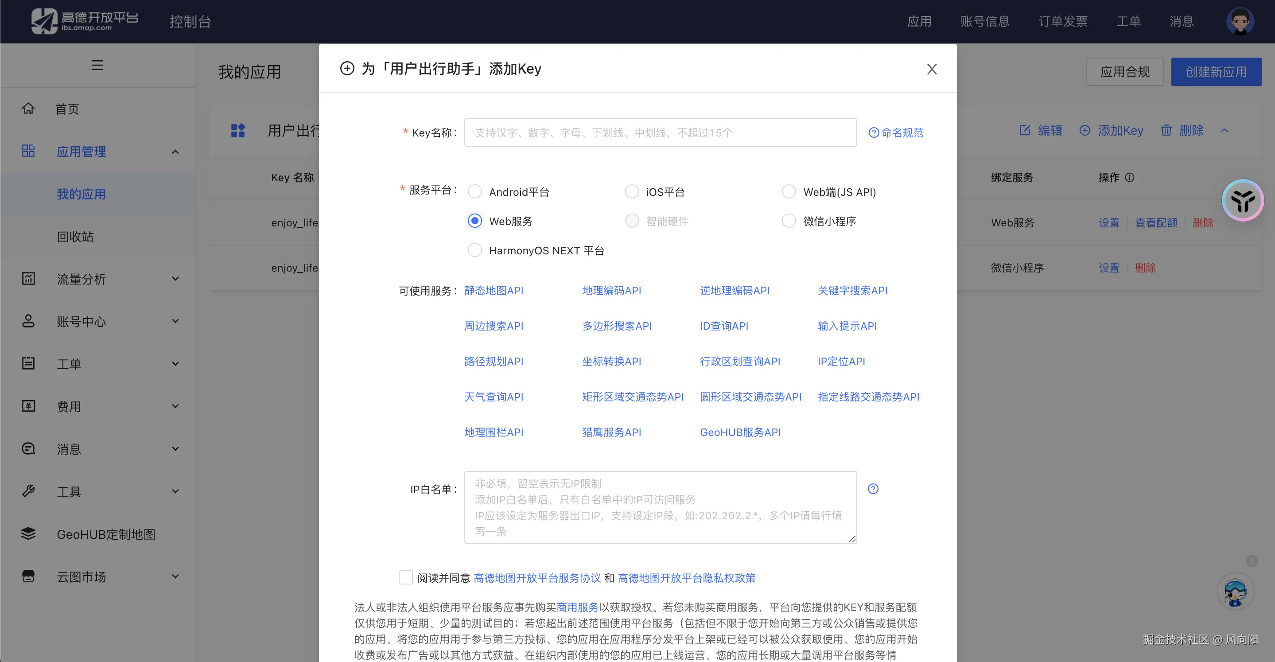
Task: Expand the 流量分析 sidebar menu
Action: coord(175,279)
